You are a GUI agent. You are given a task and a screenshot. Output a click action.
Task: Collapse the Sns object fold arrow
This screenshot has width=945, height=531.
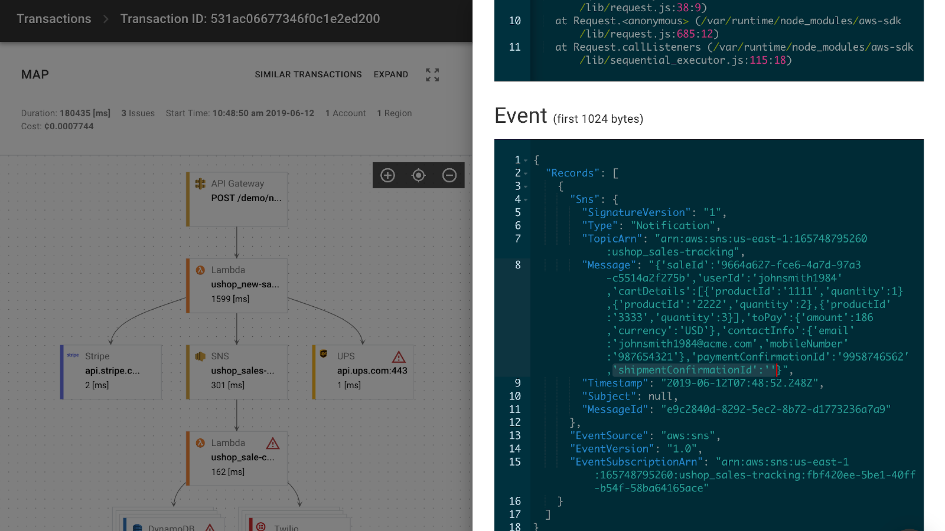point(526,200)
